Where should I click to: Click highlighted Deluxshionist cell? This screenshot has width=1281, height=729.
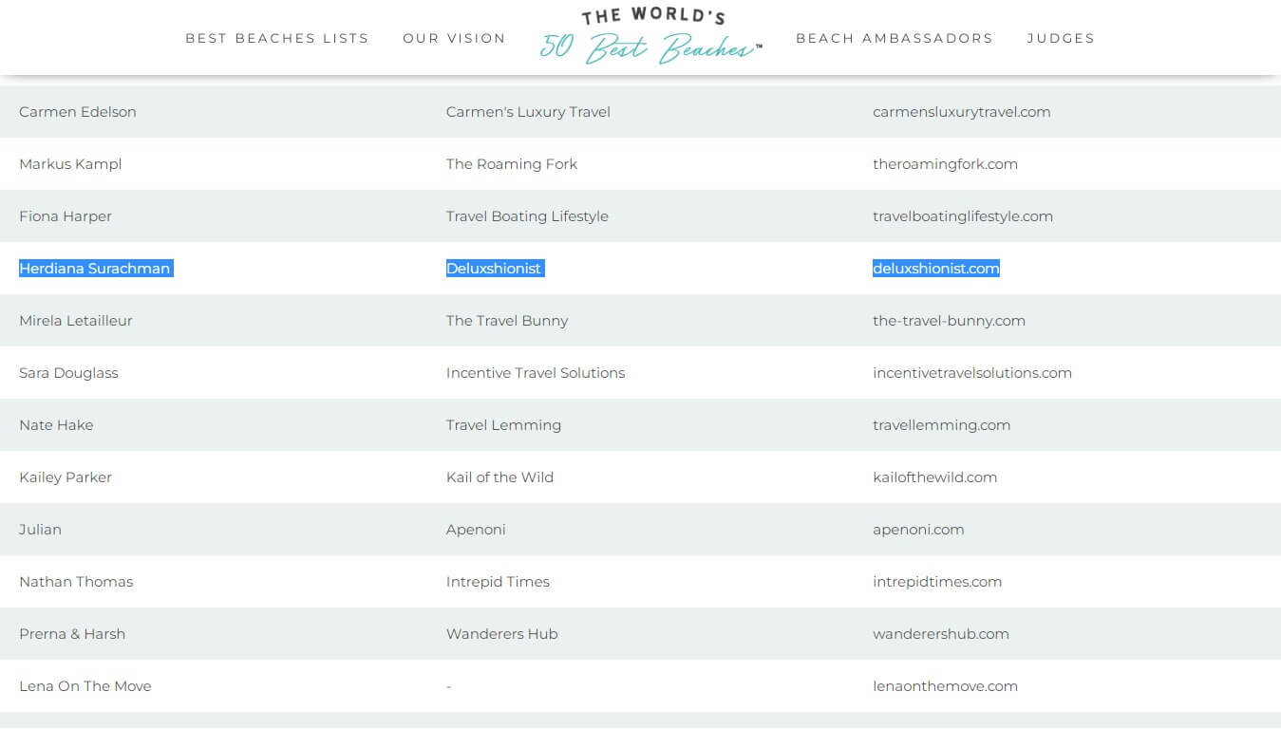[494, 269]
